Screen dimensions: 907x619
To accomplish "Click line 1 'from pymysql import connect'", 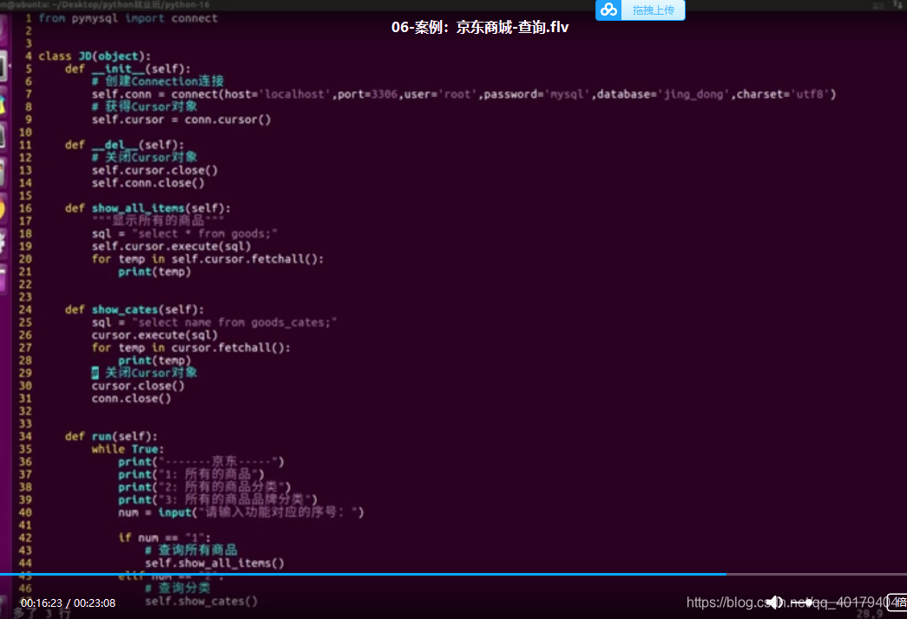I will (x=128, y=18).
